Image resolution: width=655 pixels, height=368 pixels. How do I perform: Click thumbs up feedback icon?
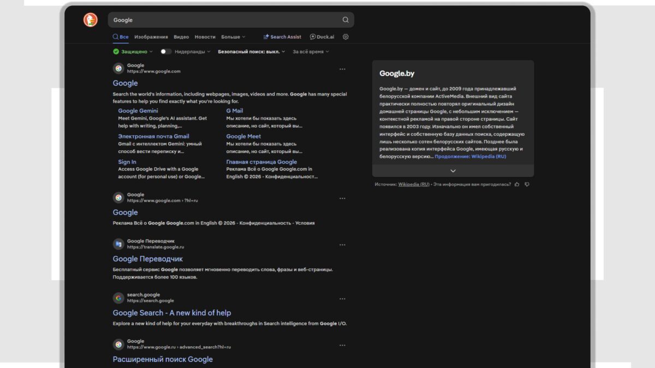[517, 184]
